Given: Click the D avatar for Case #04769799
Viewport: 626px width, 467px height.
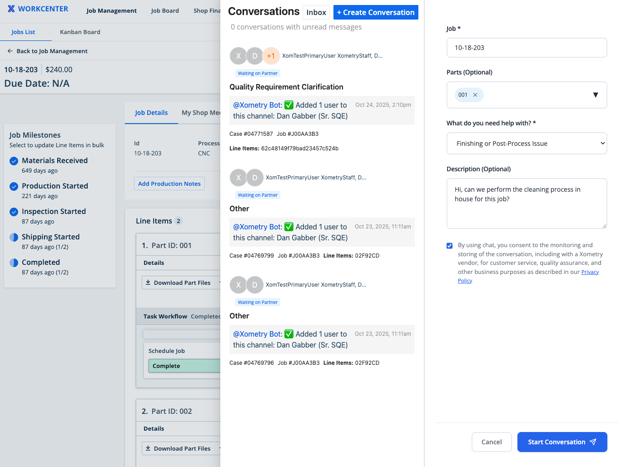Looking at the screenshot, I should (x=255, y=178).
